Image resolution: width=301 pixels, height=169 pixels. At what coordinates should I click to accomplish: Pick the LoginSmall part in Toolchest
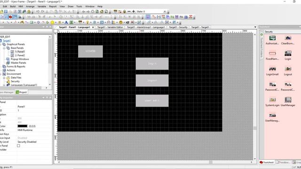[272, 71]
